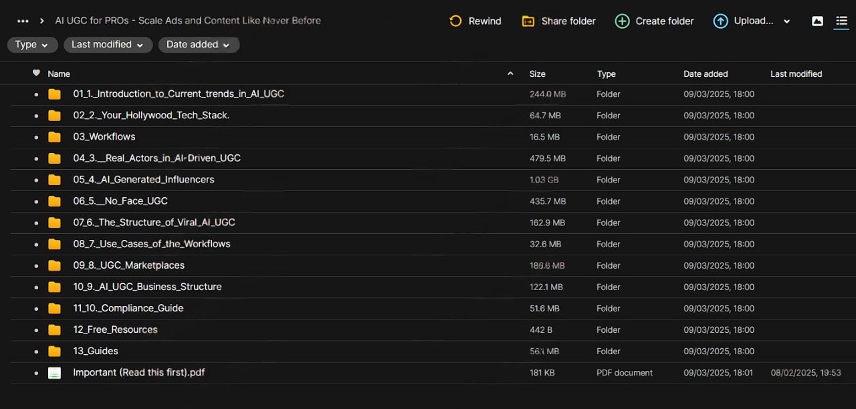Open the 05_4._AI_Generated_Influencers folder
Screen dimensions: 856x409
[143, 180]
